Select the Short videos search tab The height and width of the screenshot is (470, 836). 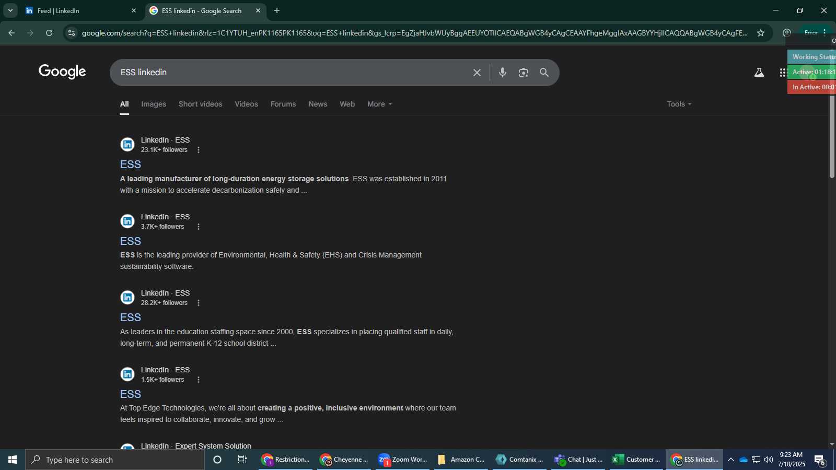[x=200, y=104]
